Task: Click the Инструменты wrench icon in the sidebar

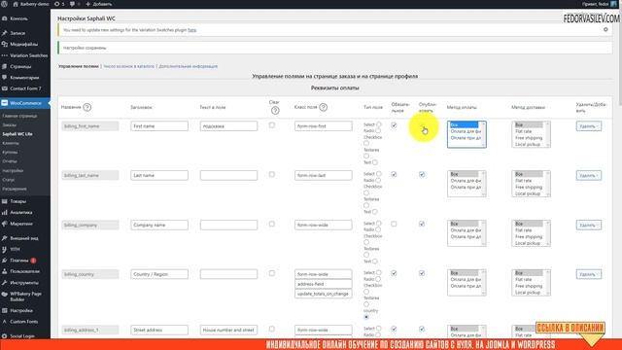Action: (5, 283)
